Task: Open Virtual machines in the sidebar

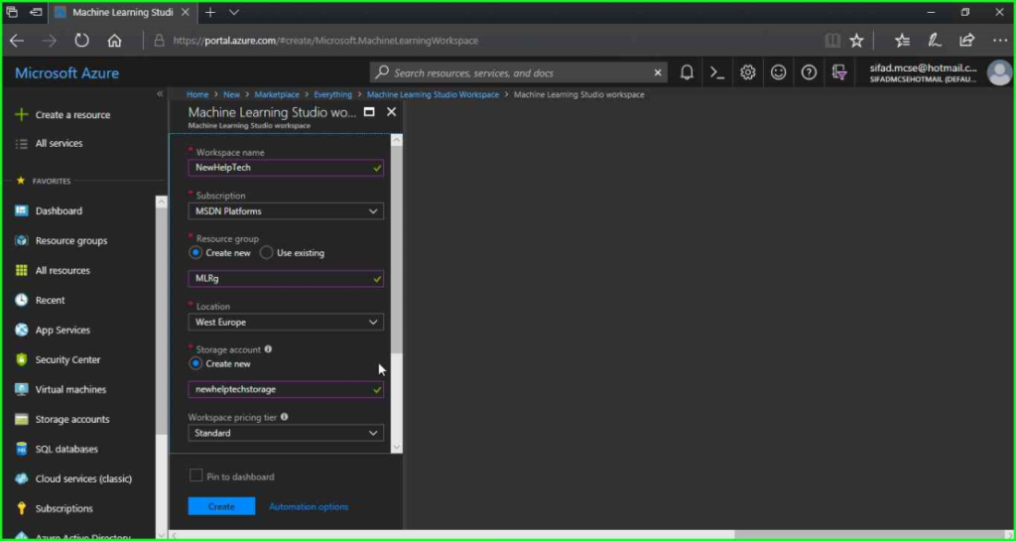Action: 70,389
